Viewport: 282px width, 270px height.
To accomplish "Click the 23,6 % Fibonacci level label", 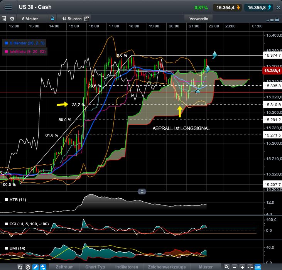I will tap(95, 86).
